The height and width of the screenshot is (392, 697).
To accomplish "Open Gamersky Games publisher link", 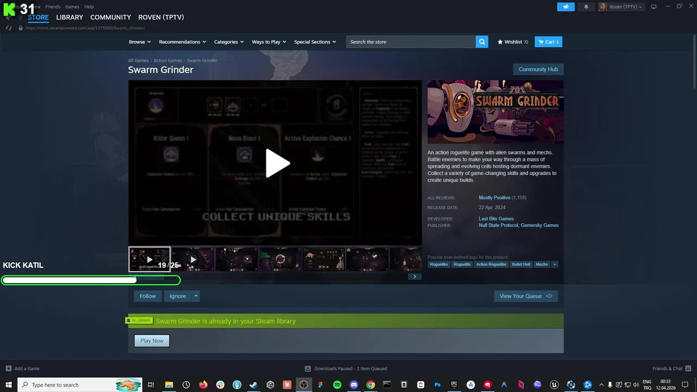I will (x=540, y=225).
